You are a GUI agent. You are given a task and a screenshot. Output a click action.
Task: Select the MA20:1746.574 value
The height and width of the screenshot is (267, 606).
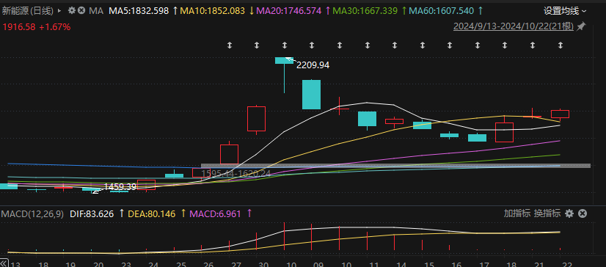tap(290, 11)
